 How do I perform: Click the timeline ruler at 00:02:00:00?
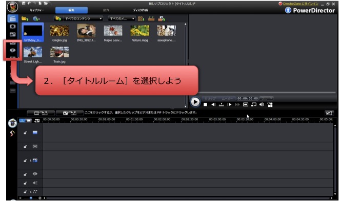point(162,120)
